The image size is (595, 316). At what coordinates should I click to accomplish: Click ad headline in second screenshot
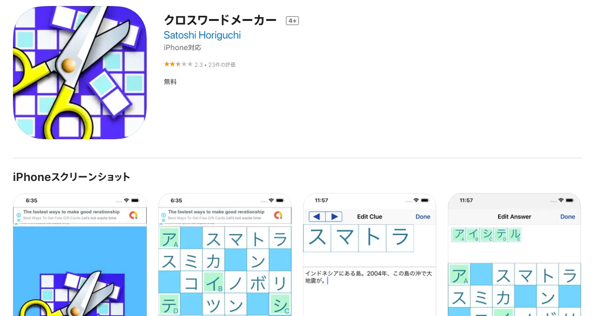coord(216,212)
